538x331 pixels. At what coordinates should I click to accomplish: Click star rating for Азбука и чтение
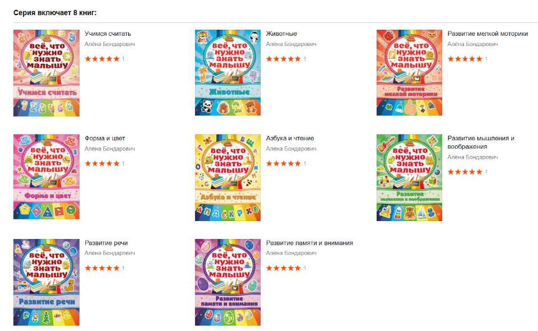point(284,163)
